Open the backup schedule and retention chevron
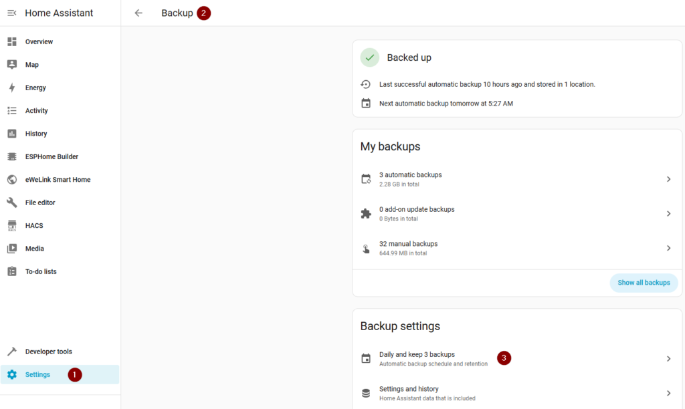 click(668, 359)
